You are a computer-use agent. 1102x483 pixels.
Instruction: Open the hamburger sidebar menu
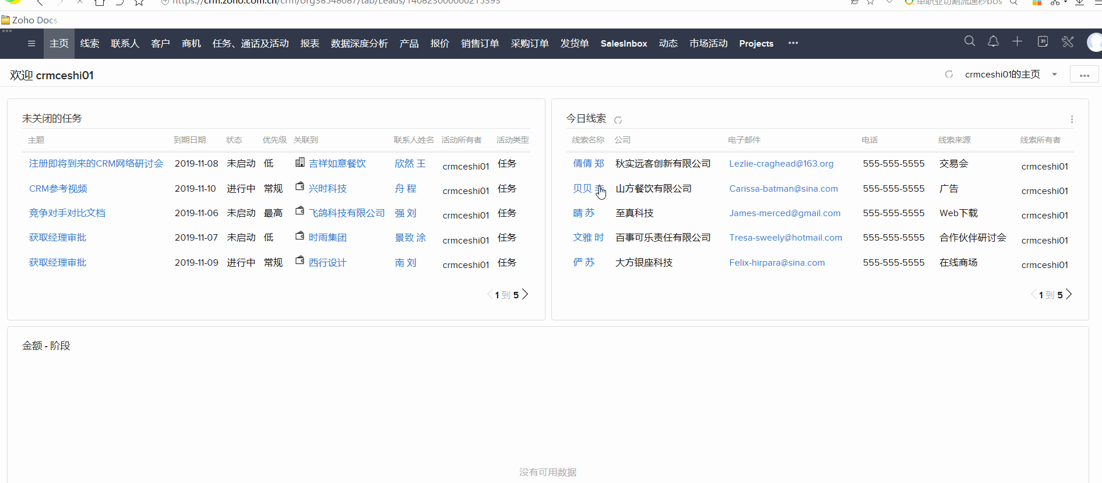[31, 44]
